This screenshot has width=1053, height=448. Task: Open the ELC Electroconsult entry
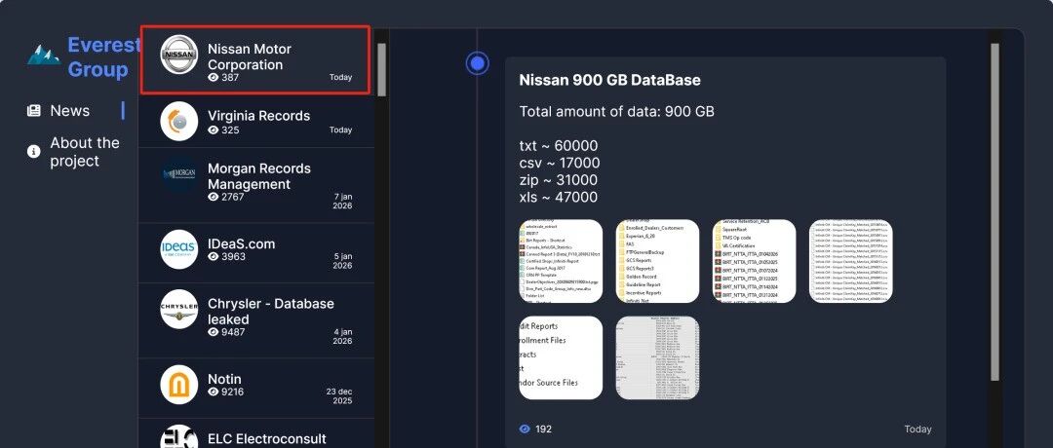(x=255, y=433)
